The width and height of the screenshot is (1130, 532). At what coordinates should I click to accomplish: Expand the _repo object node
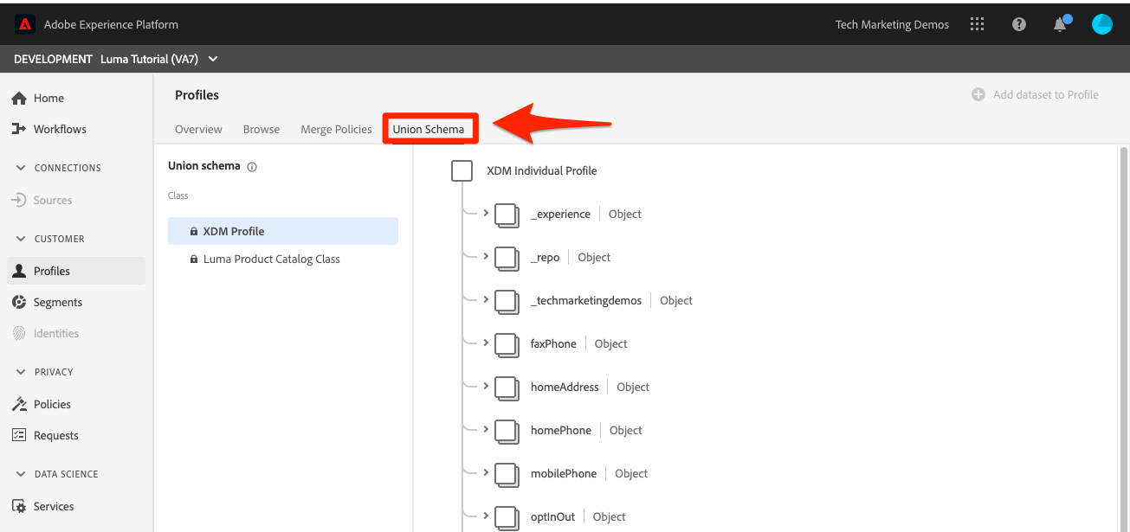[486, 256]
